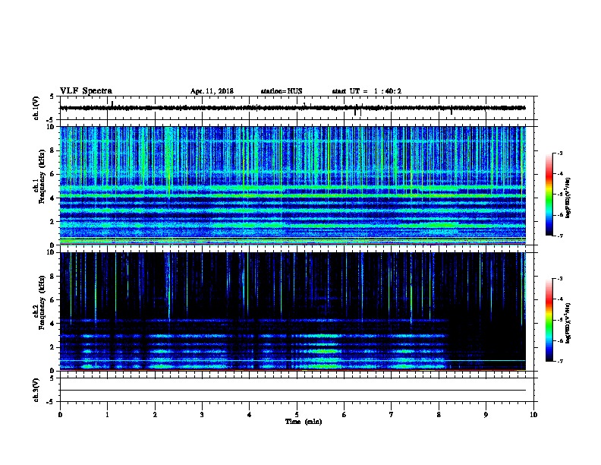
Task: Click the ch.2 "Frequency (kHz)" axis label
Action: [x=42, y=302]
